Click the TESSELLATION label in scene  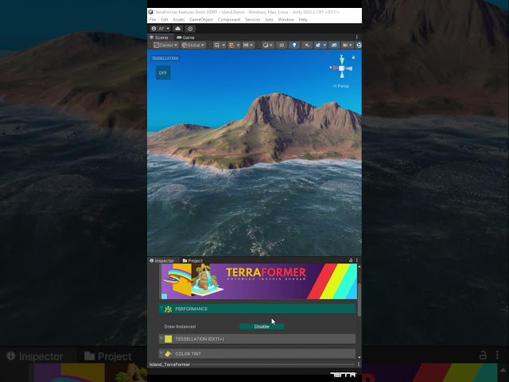(165, 58)
